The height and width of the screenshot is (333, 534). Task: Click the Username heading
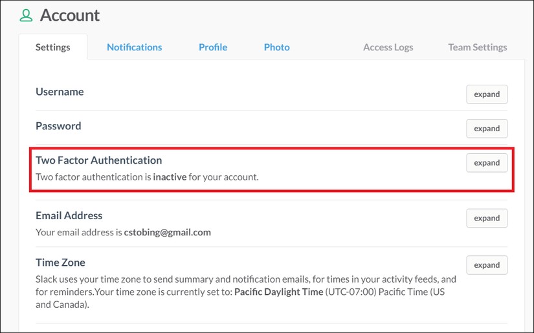pos(60,92)
